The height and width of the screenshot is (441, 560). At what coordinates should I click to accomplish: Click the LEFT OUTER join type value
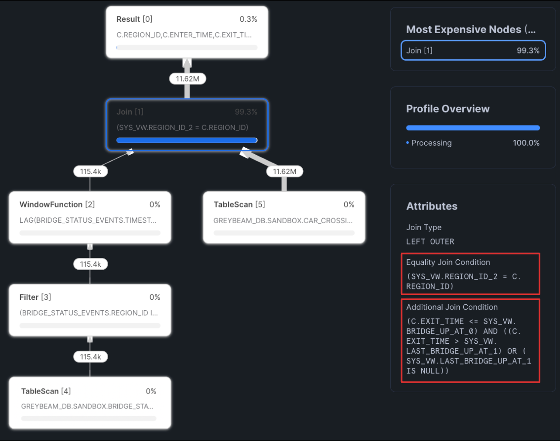click(430, 241)
